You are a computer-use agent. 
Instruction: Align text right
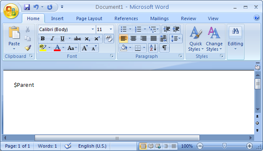point(143,39)
